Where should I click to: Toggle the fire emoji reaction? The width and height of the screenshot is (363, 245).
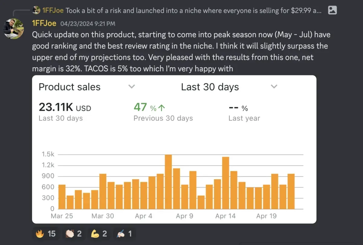[x=46, y=234]
